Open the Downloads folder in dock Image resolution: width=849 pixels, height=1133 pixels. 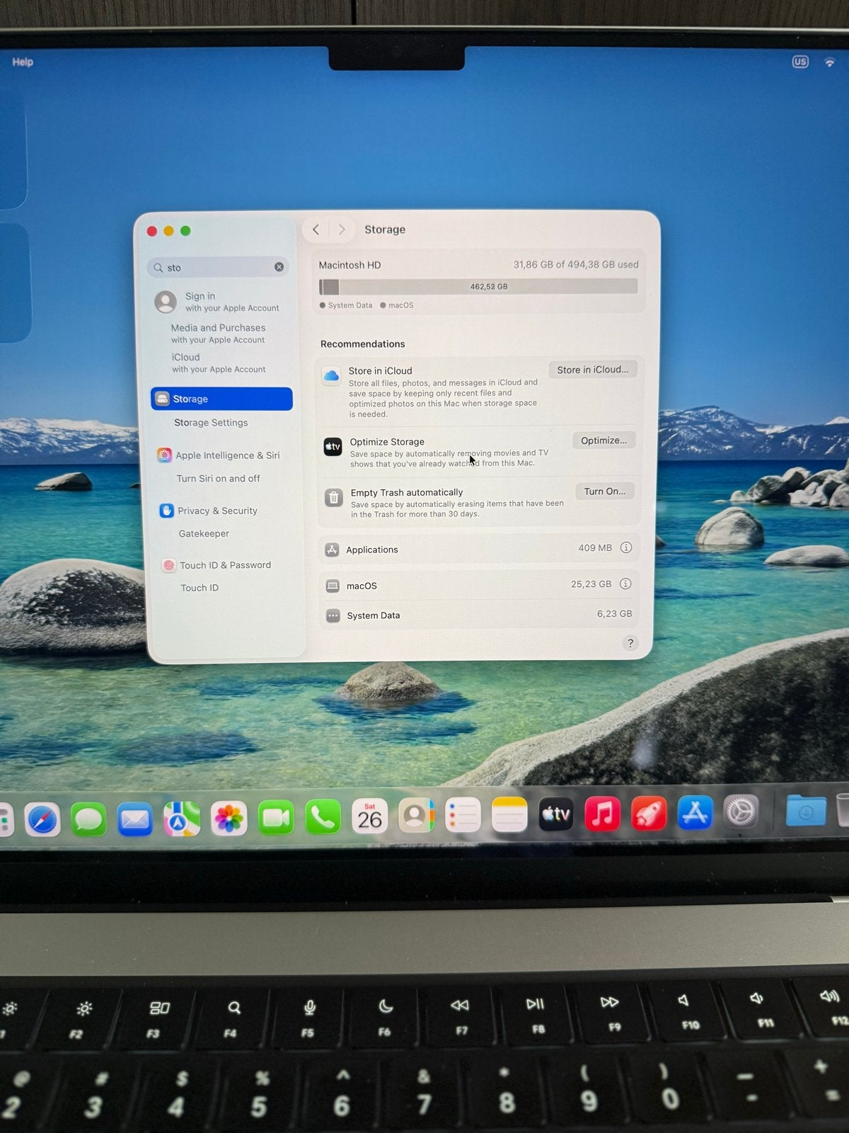click(806, 810)
